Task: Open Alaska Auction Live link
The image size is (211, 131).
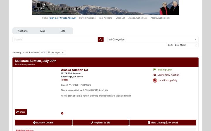Action: (138, 18)
